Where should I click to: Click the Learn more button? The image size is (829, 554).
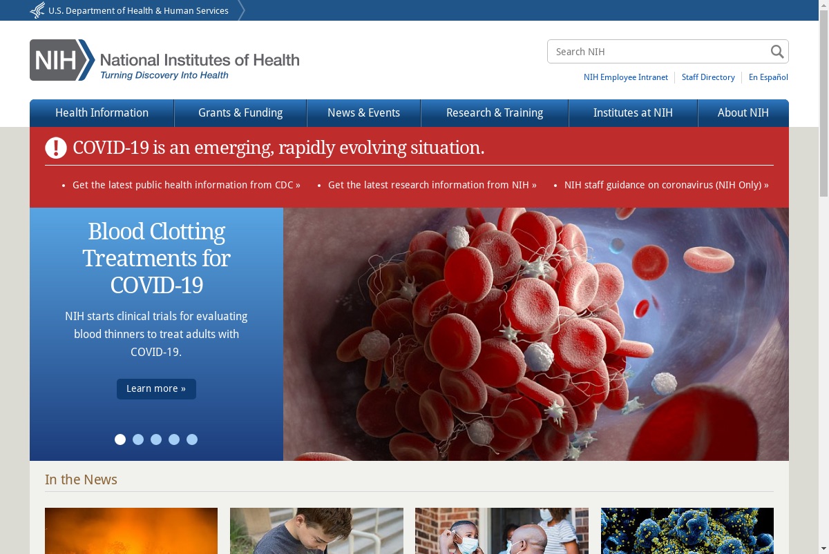(156, 388)
